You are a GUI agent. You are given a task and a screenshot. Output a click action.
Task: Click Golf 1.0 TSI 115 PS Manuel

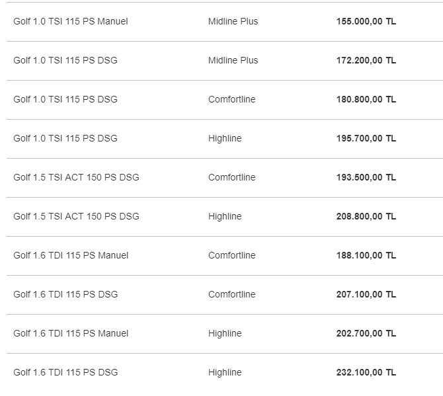click(x=71, y=21)
